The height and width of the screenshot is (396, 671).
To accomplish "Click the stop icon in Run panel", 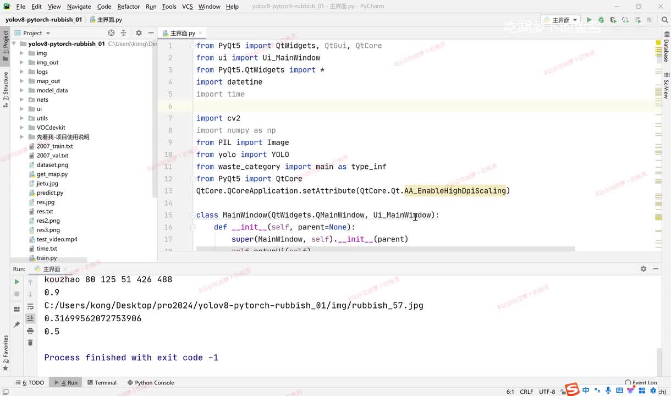I will tap(16, 294).
